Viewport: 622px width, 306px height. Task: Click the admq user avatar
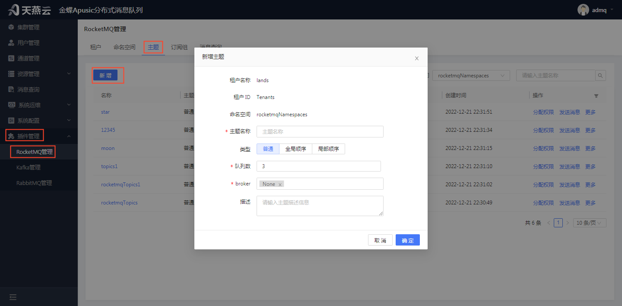[583, 10]
